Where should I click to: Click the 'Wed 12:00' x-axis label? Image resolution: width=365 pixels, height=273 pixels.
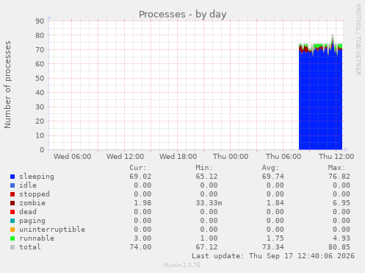pyautogui.click(x=126, y=157)
